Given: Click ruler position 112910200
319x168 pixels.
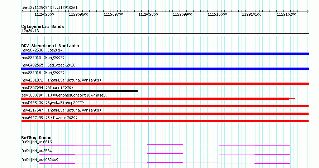Looking at the screenshot, I should [x=286, y=14].
